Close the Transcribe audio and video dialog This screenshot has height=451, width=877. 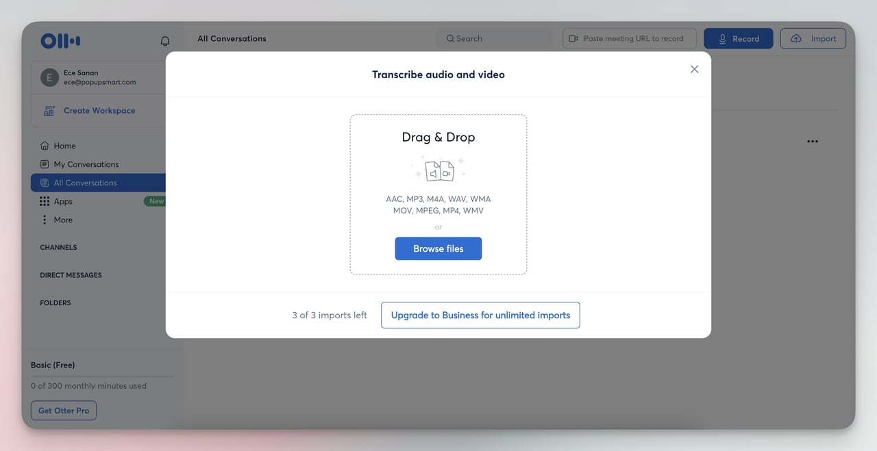pos(694,69)
